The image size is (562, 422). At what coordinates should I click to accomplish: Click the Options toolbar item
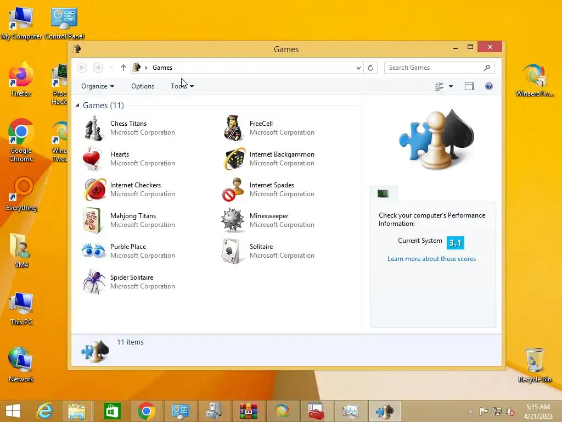(x=143, y=86)
